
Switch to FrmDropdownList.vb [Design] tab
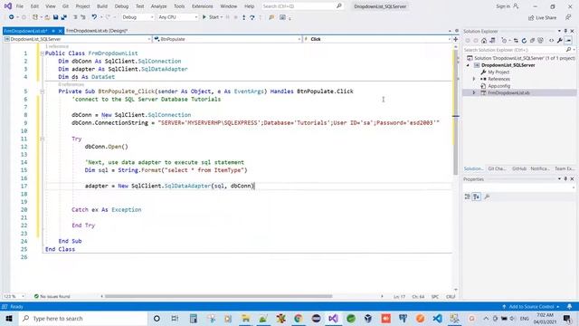[x=97, y=31]
